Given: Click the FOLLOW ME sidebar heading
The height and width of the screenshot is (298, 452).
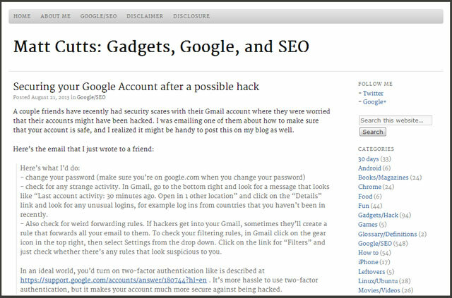Looking at the screenshot, I should tap(375, 84).
